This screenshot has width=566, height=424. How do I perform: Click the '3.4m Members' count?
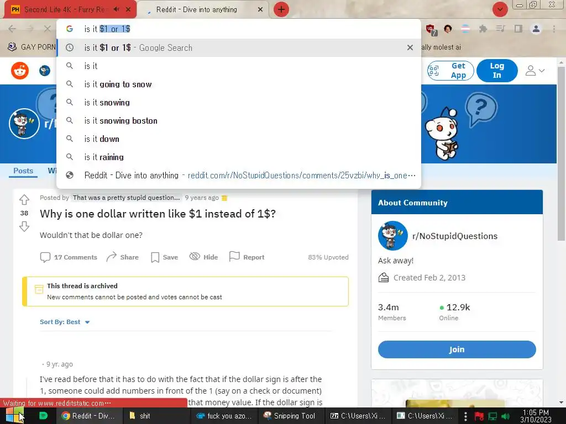pyautogui.click(x=392, y=312)
